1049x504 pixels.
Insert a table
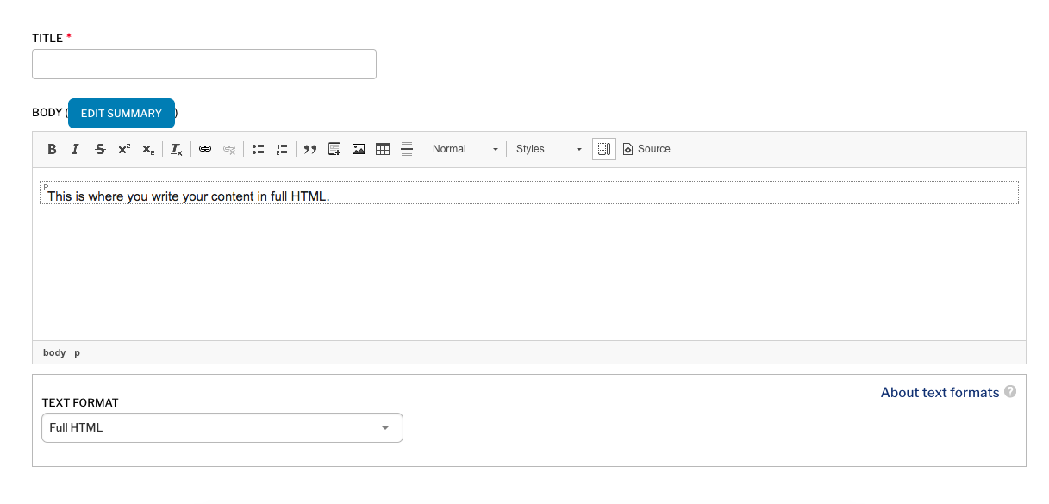pos(383,149)
